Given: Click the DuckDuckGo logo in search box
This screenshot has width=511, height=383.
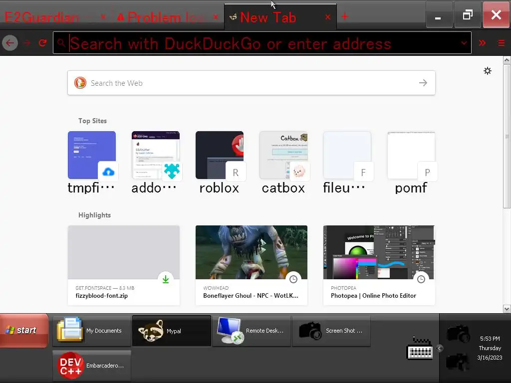Looking at the screenshot, I should 80,83.
